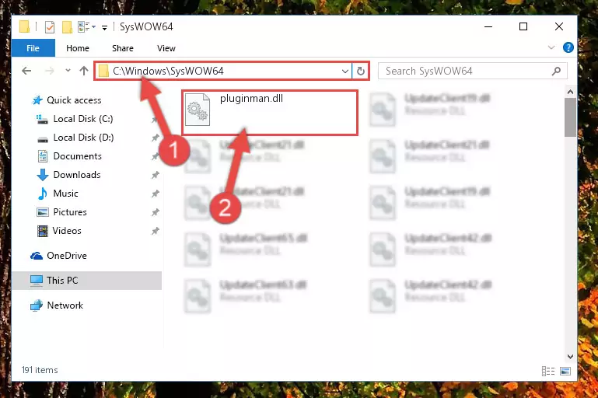598x398 pixels.
Task: Open Music in the sidebar
Action: pos(65,194)
